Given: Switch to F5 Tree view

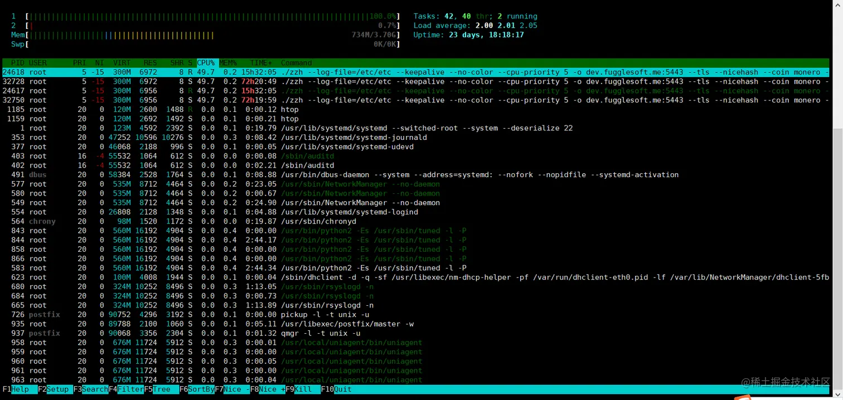Looking at the screenshot, I should point(161,389).
